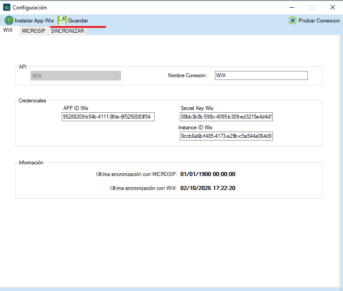Click the Ultima sincronización con MICROSIP label
Screen dimensions: 343x291
coord(137,174)
